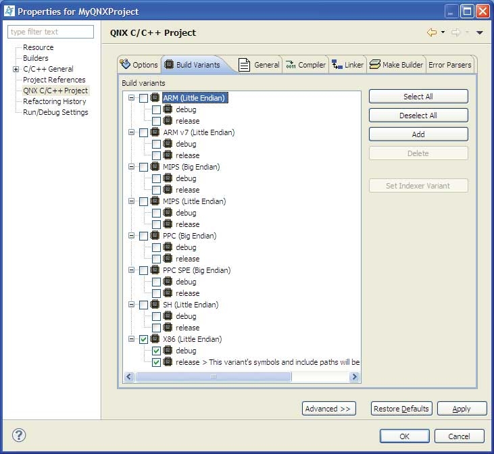
Task: Expand C/C++ General in the sidebar
Action: pos(16,69)
